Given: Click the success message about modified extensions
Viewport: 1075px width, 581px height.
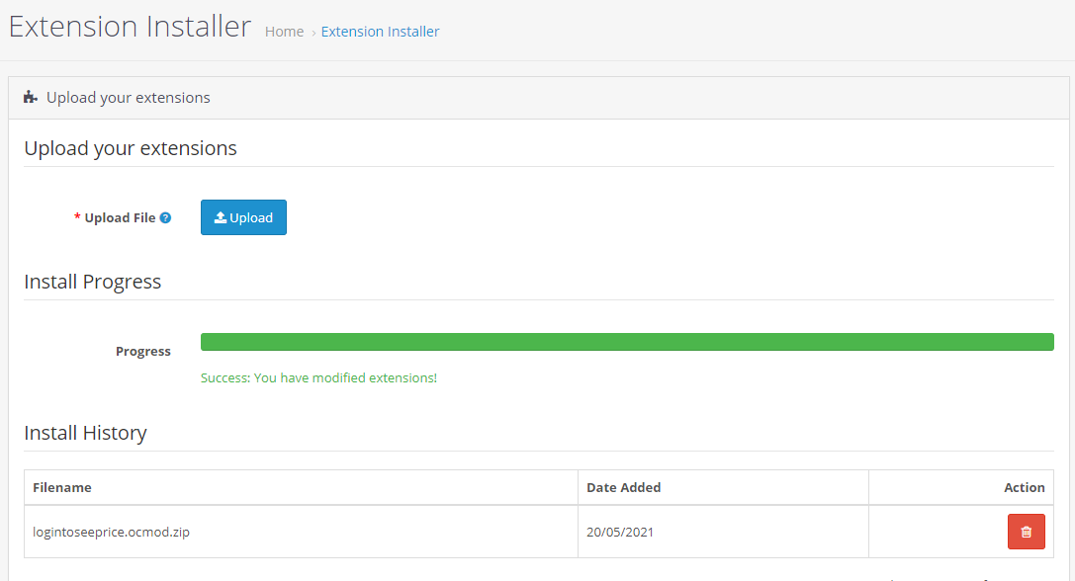Looking at the screenshot, I should tap(318, 377).
